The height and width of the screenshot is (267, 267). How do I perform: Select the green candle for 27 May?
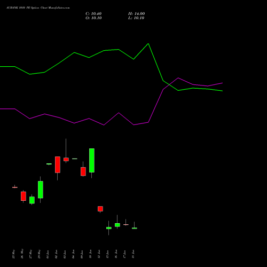click(32, 200)
